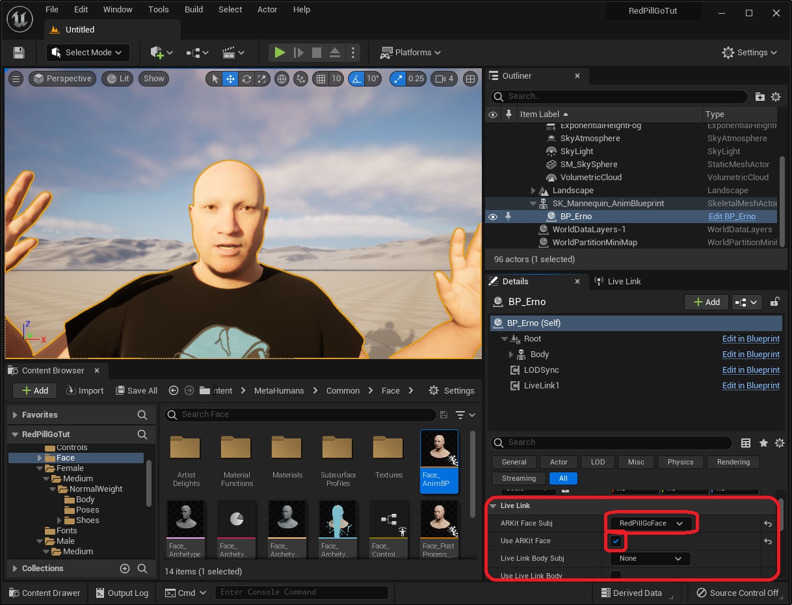The image size is (792, 605).
Task: Open the ARKit Face Subj dropdown
Action: tap(650, 523)
